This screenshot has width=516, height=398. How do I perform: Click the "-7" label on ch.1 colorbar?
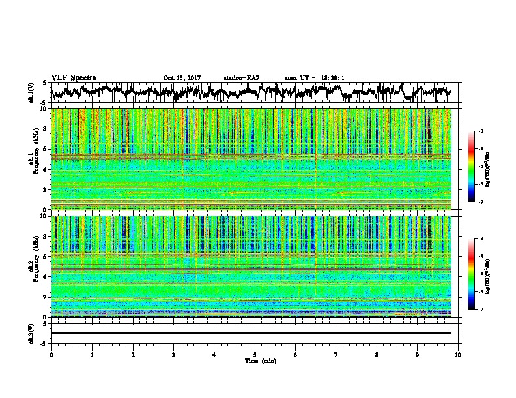[480, 202]
